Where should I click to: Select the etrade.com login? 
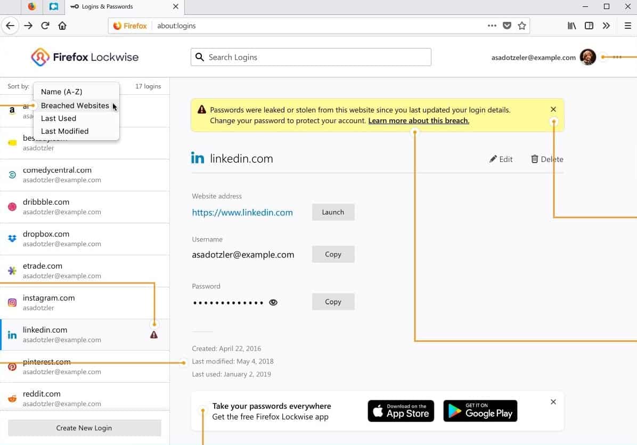(85, 271)
